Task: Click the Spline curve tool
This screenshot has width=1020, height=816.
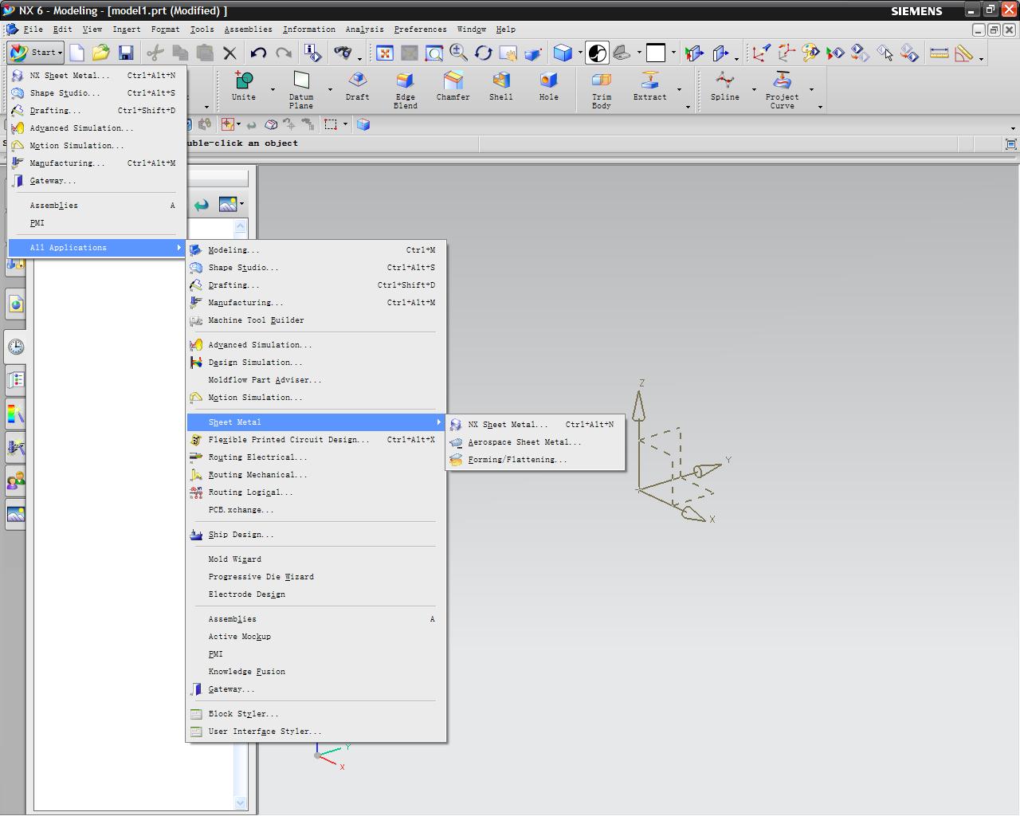Action: tap(725, 87)
